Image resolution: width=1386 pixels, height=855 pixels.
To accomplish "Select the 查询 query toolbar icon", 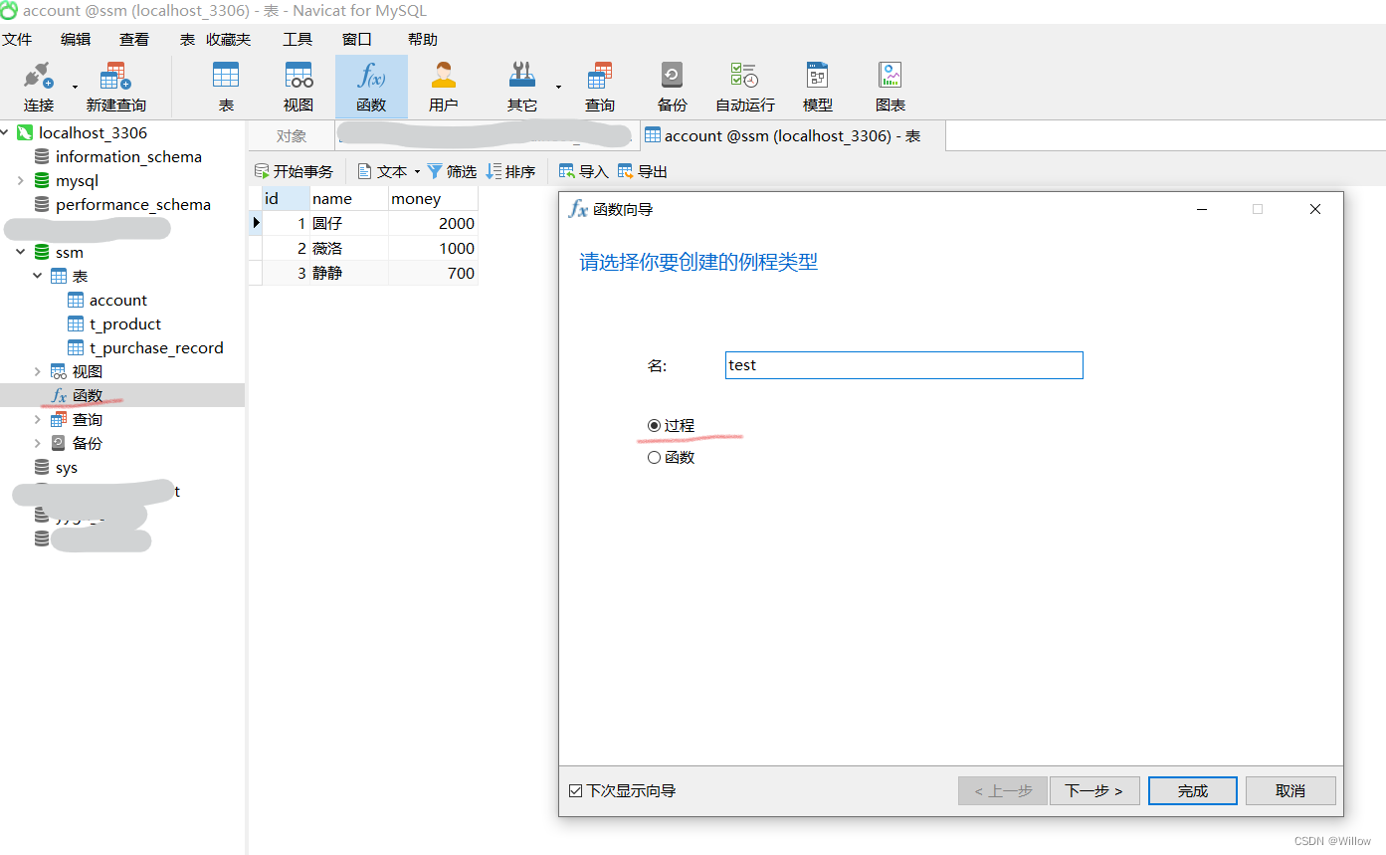I will click(x=600, y=87).
